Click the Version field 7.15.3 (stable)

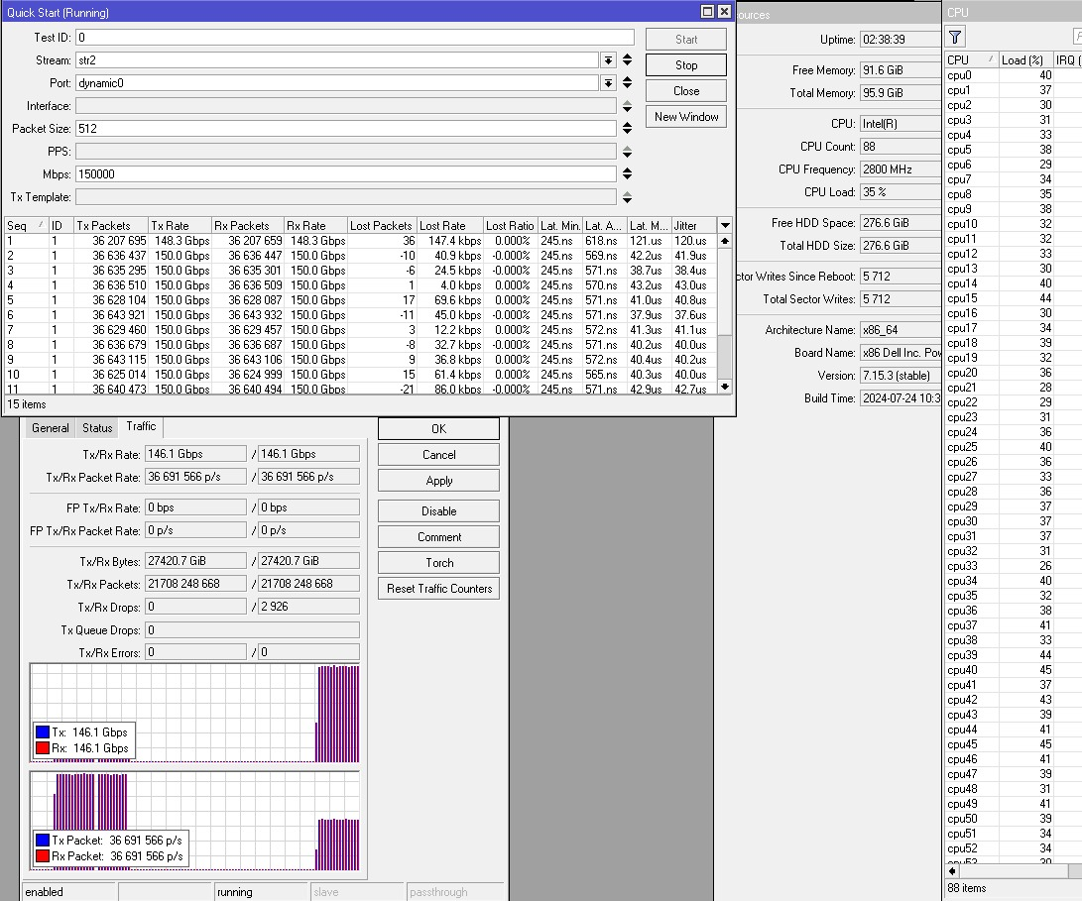click(901, 376)
